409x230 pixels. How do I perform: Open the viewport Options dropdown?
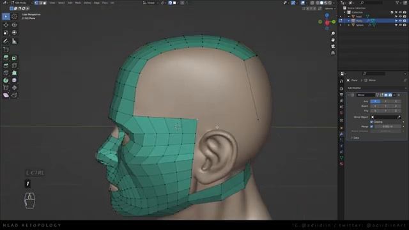(330, 8)
